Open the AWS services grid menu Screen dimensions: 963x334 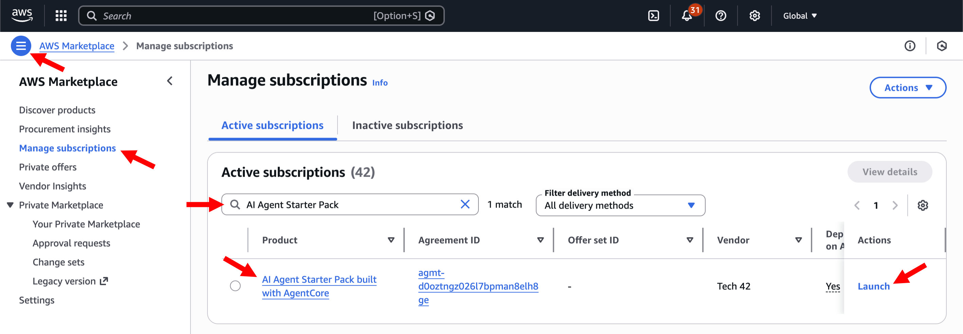click(x=61, y=16)
